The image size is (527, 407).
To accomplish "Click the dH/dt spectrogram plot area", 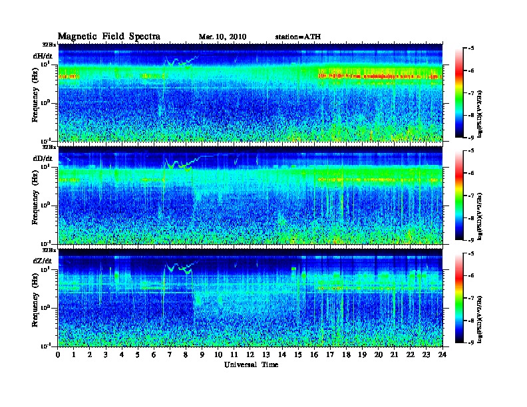I will pos(250,92).
